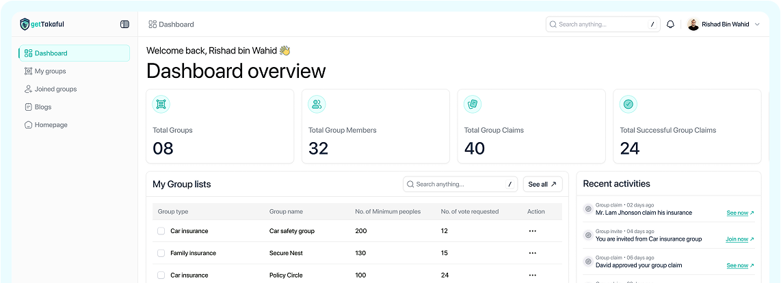Click the Dashboard breadcrumb grid icon
This screenshot has width=781, height=283.
[153, 24]
